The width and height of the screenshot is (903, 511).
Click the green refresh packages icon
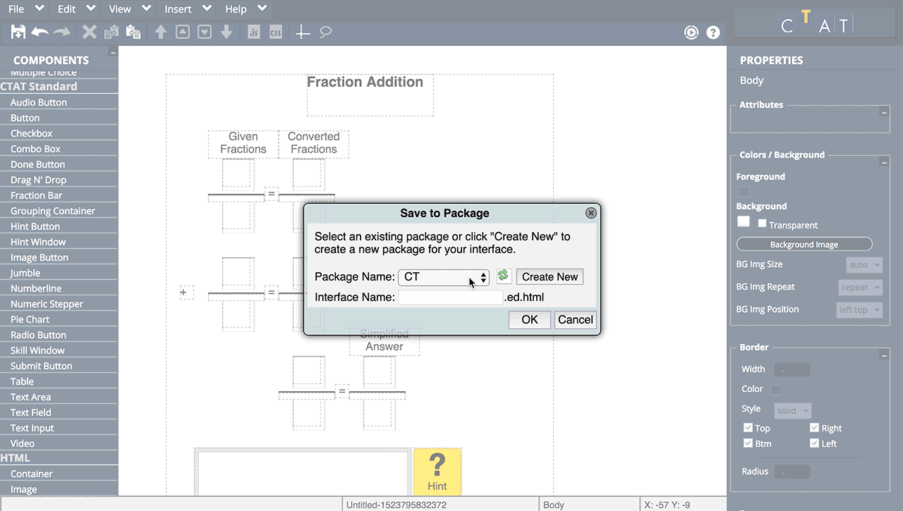coord(503,276)
